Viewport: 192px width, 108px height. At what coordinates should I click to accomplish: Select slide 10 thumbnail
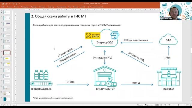7,64
